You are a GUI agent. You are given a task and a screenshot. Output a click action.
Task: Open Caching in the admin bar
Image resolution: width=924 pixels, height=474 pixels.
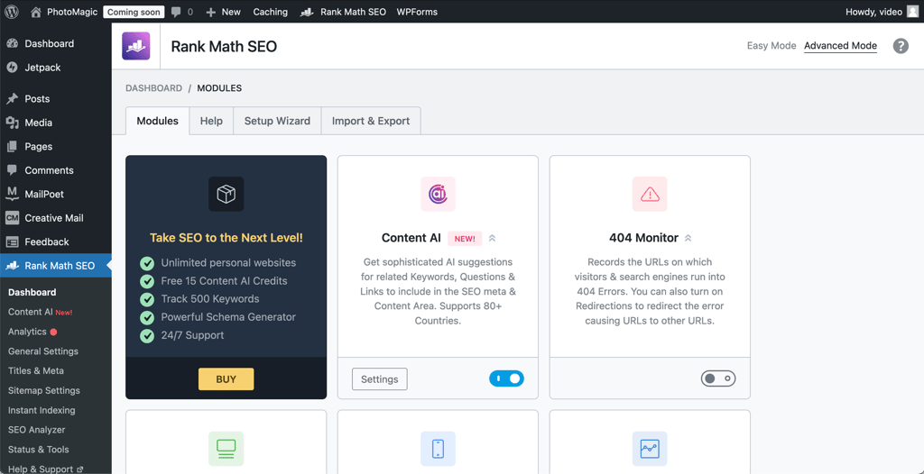click(271, 12)
